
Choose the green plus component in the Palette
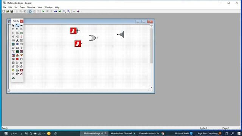22,33
